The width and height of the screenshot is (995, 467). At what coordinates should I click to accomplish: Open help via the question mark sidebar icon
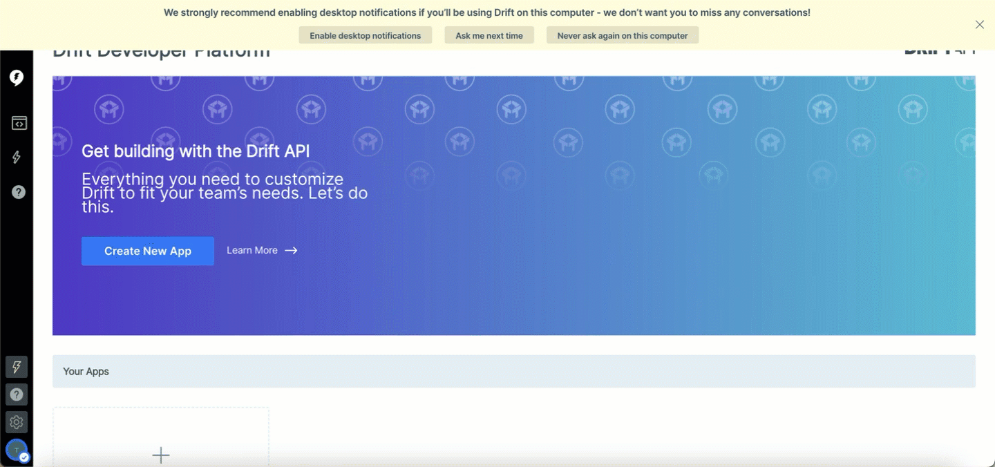pyautogui.click(x=17, y=192)
